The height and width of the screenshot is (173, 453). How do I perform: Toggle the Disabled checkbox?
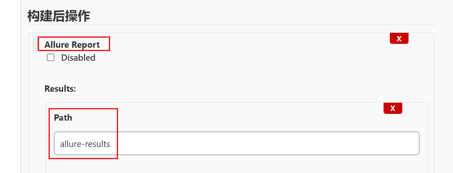[x=51, y=58]
